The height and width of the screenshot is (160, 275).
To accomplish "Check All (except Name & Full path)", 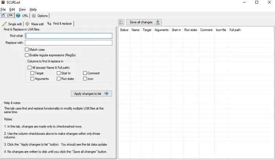I will click(x=29, y=68).
